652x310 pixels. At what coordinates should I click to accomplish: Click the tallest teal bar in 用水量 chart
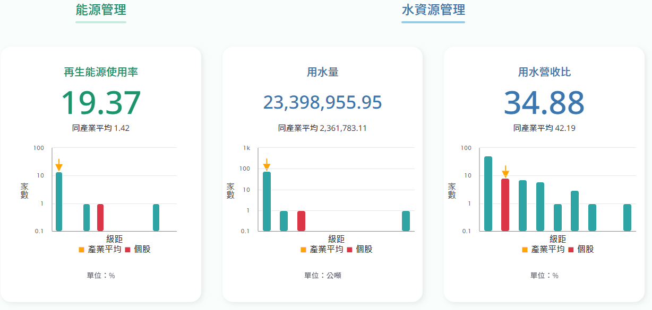[x=267, y=201]
